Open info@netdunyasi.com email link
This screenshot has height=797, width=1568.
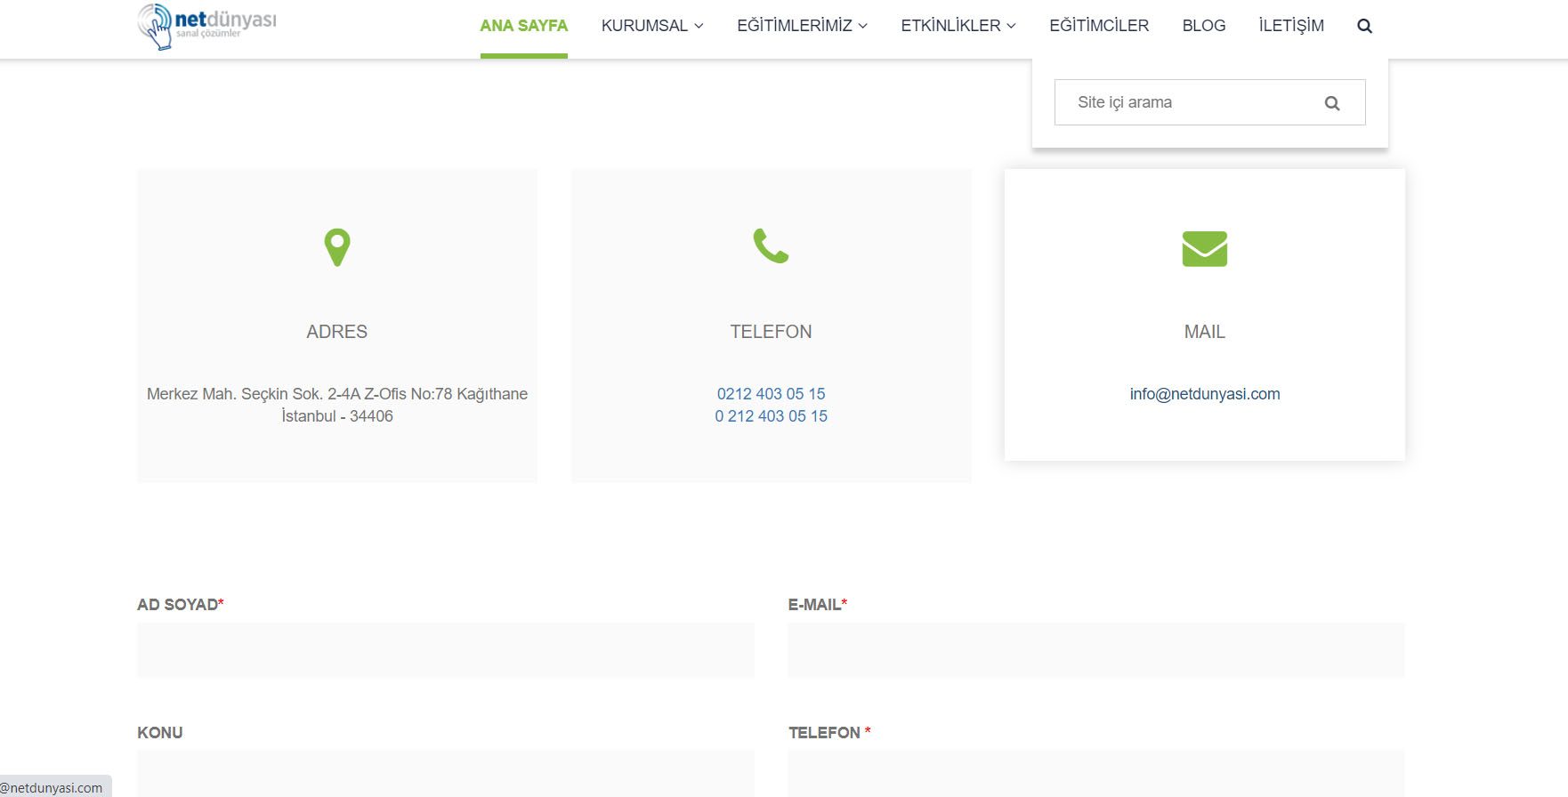(1205, 394)
